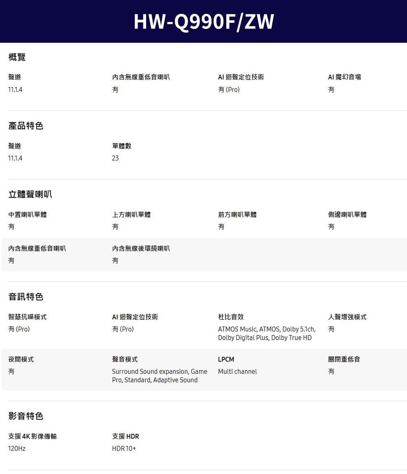Select the 有 value under 內含無線後環繞喇叭

coord(115,261)
